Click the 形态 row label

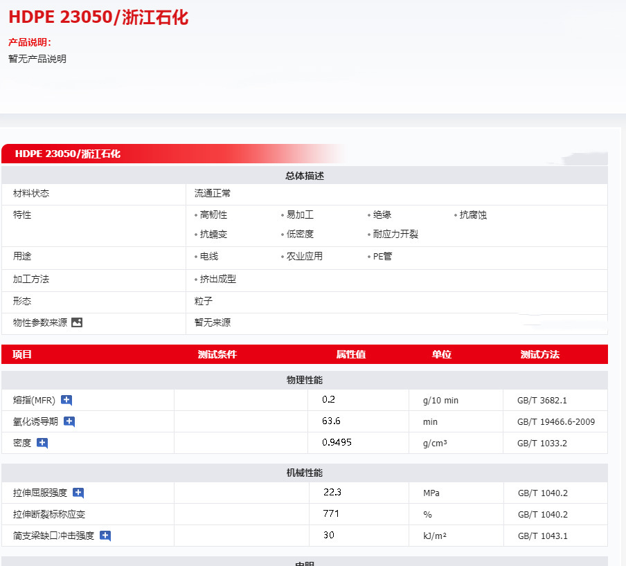pos(22,301)
